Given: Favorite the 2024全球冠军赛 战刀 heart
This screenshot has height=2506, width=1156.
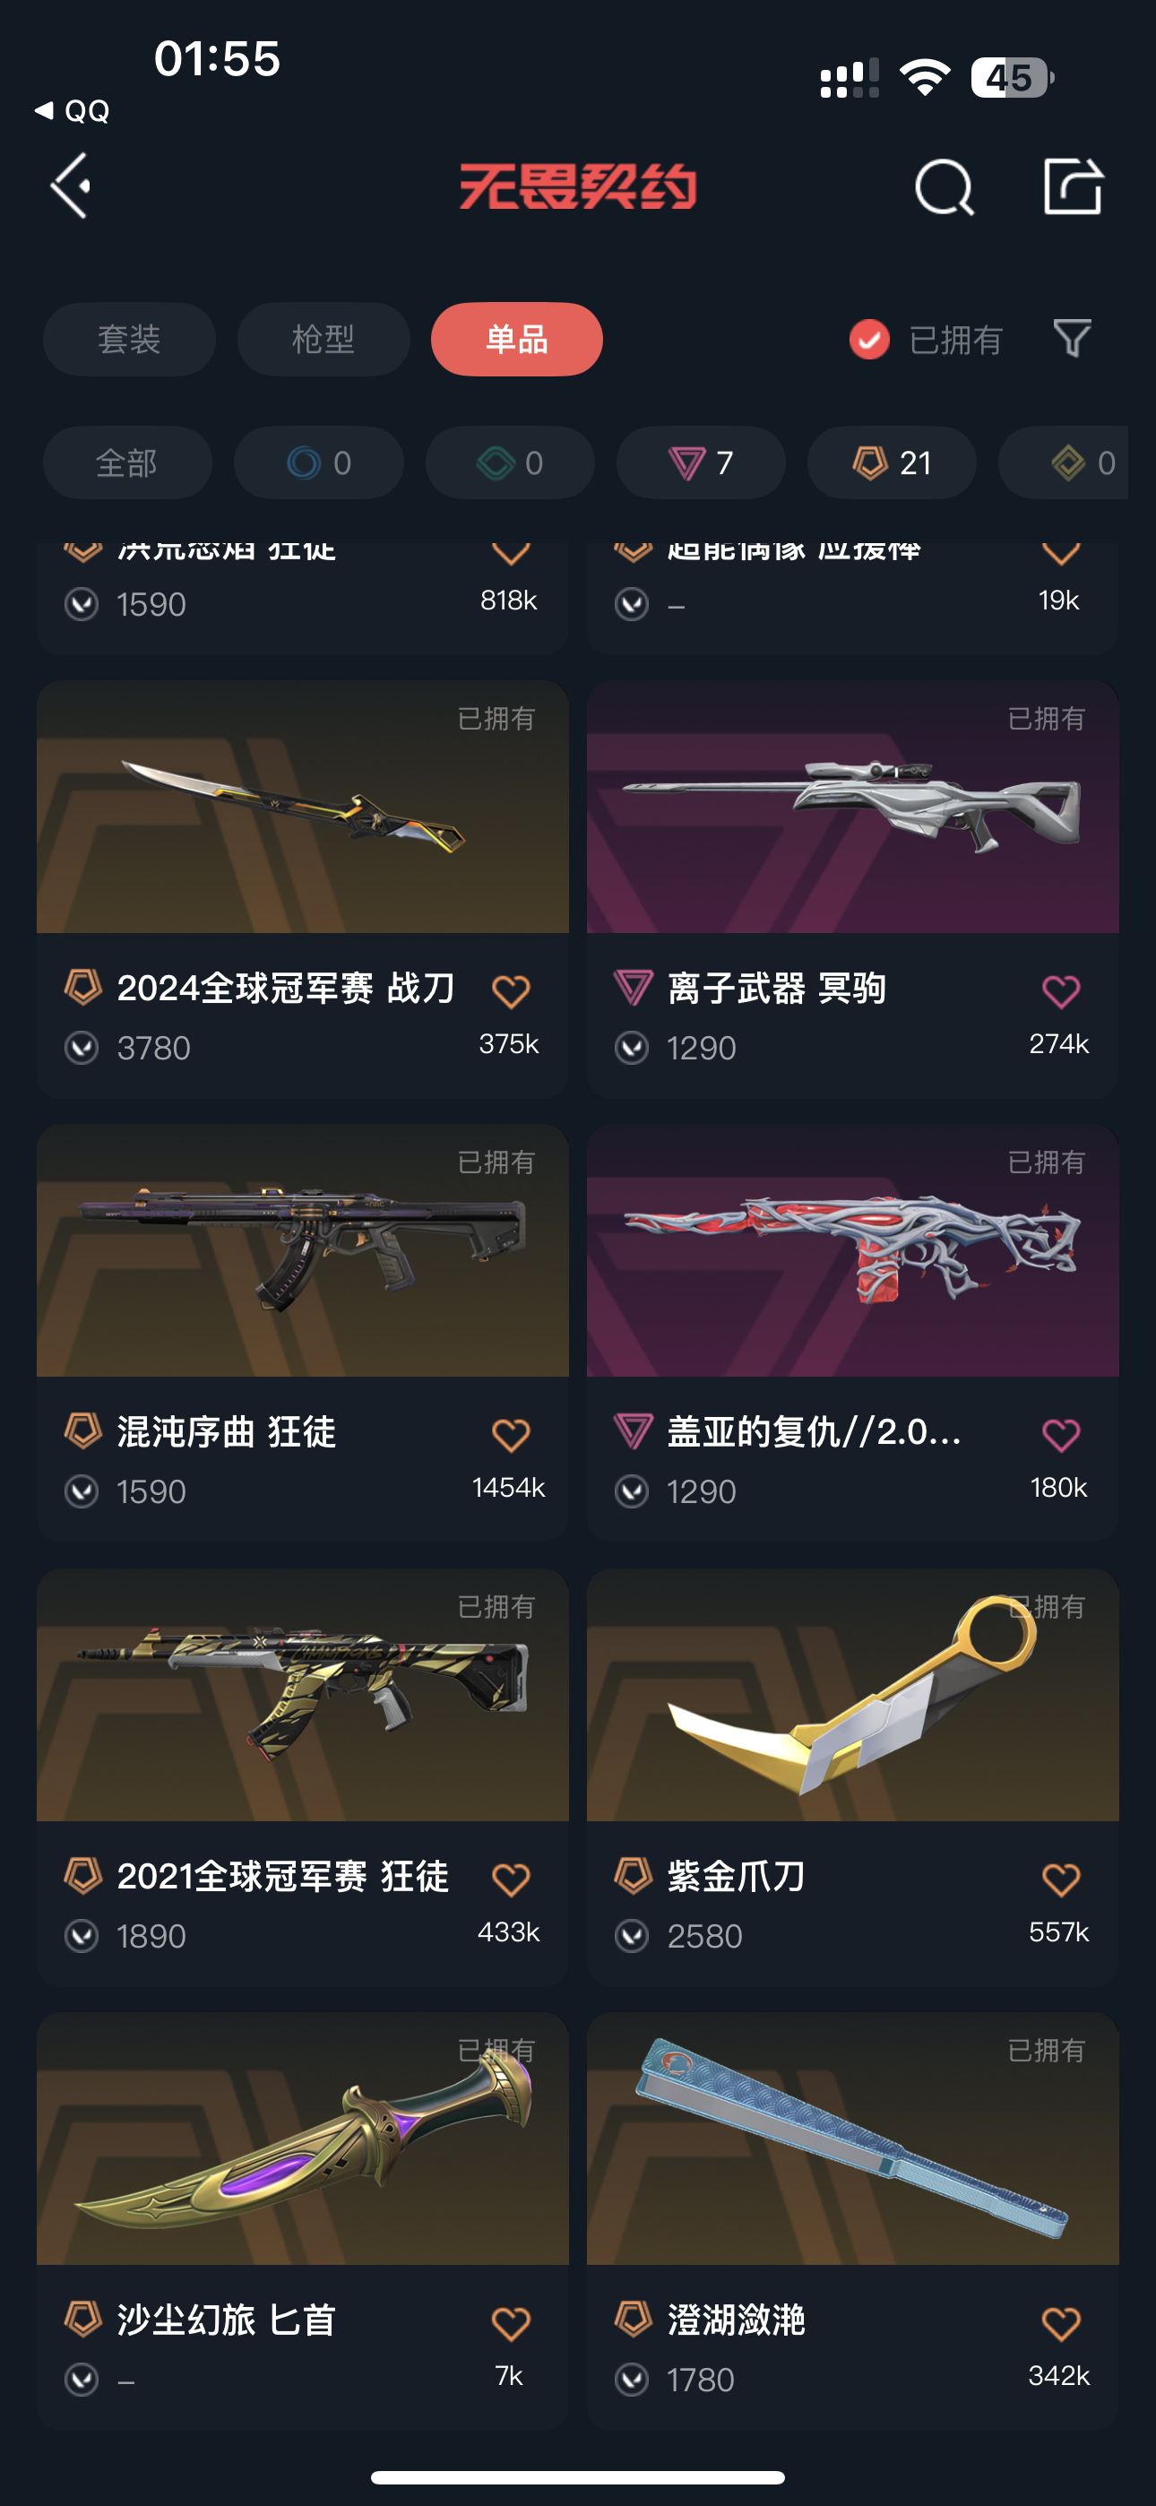Looking at the screenshot, I should click(511, 991).
